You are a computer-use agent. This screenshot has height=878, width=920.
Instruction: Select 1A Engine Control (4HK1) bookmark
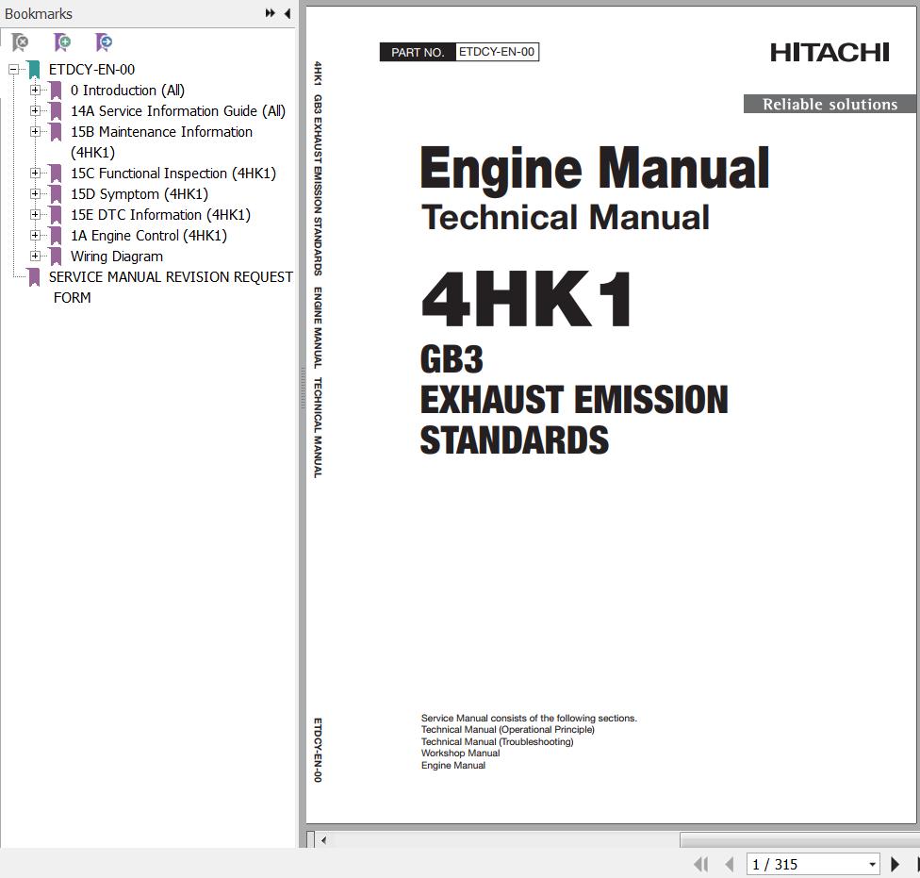[x=148, y=236]
